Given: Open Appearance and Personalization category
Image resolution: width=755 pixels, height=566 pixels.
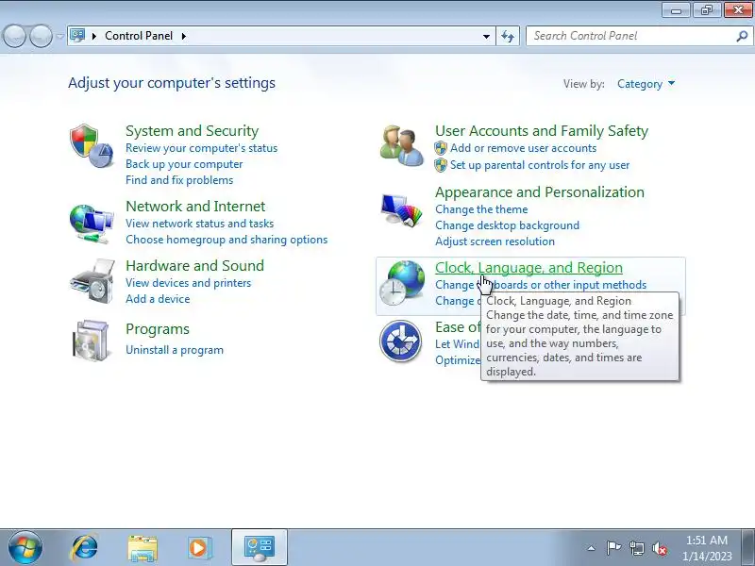Looking at the screenshot, I should 540,192.
